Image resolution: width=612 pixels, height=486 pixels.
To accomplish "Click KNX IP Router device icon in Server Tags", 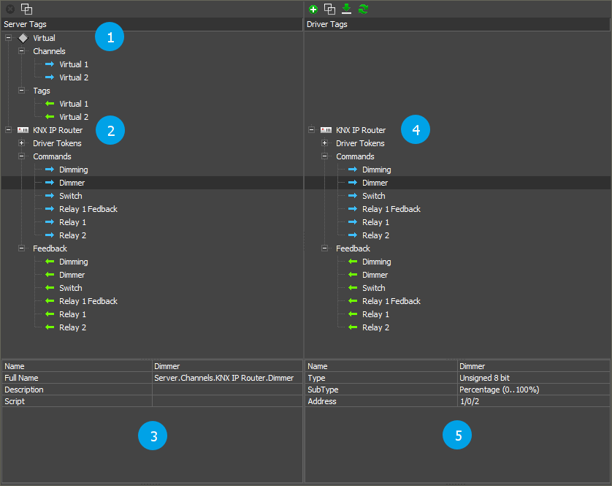I will pos(22,130).
